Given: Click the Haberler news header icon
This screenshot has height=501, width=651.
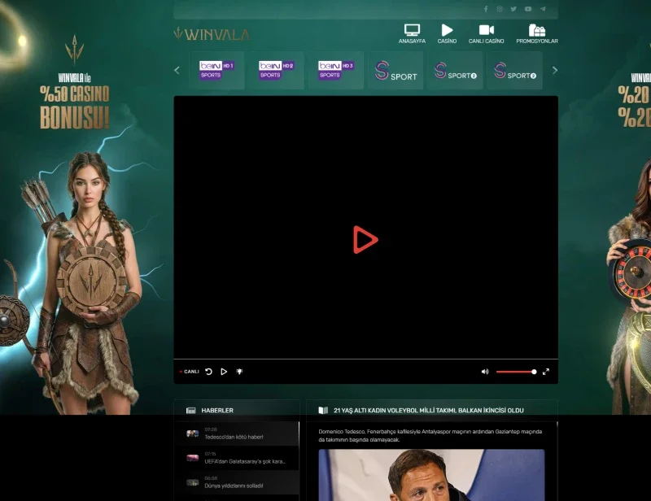Looking at the screenshot, I should pos(191,411).
